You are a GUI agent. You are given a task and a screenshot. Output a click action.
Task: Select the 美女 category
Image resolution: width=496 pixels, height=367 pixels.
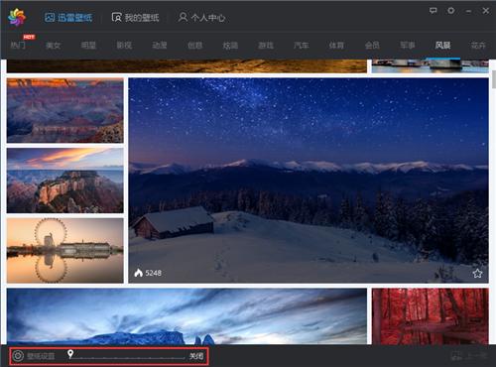pos(54,45)
